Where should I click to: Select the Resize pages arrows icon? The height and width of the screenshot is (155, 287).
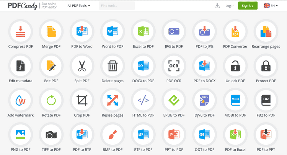113,100
